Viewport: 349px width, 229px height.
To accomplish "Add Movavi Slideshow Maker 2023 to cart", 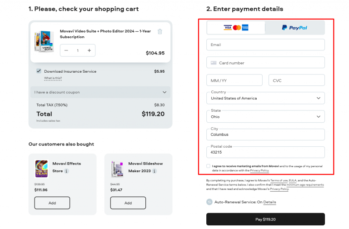I will 128,203.
